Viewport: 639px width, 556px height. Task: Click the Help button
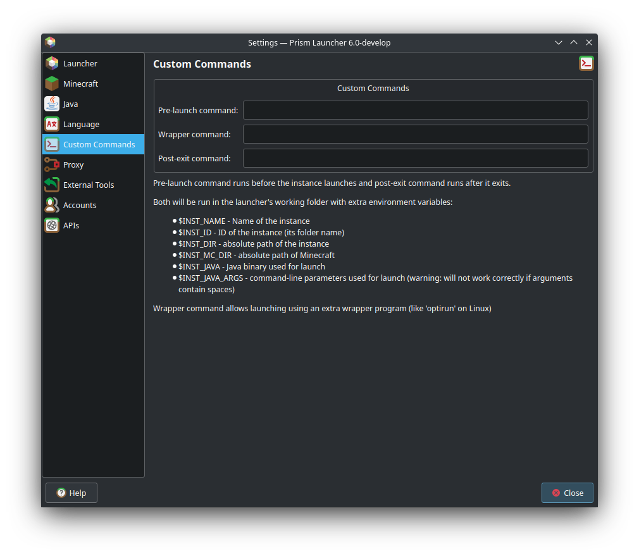[x=71, y=493]
